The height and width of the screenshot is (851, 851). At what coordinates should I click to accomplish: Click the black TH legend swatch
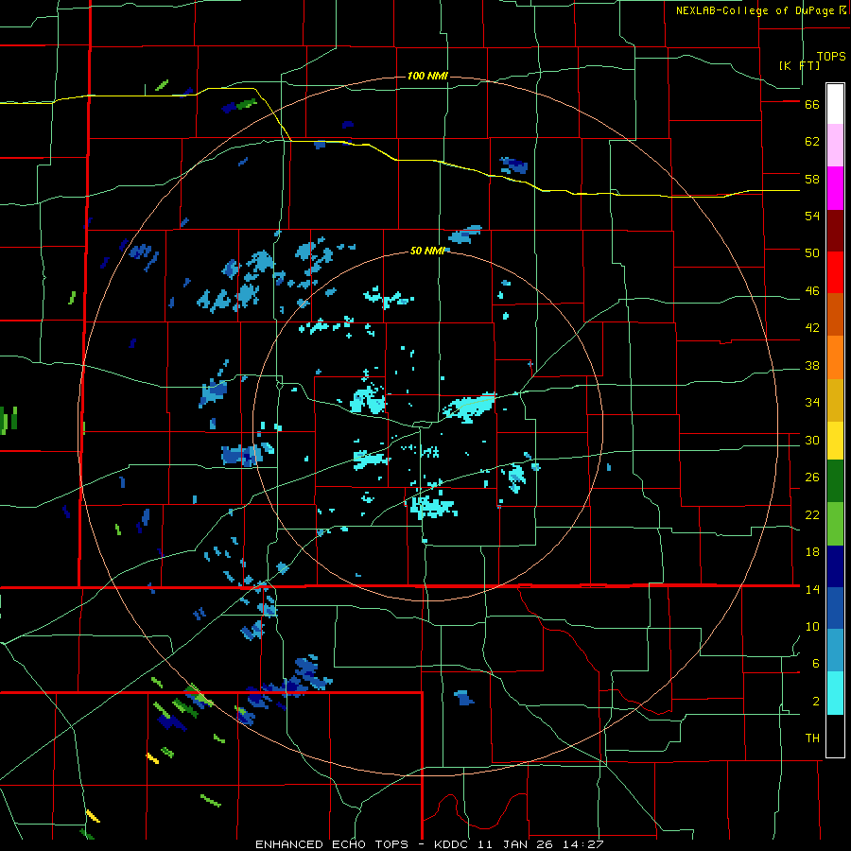coord(835,736)
